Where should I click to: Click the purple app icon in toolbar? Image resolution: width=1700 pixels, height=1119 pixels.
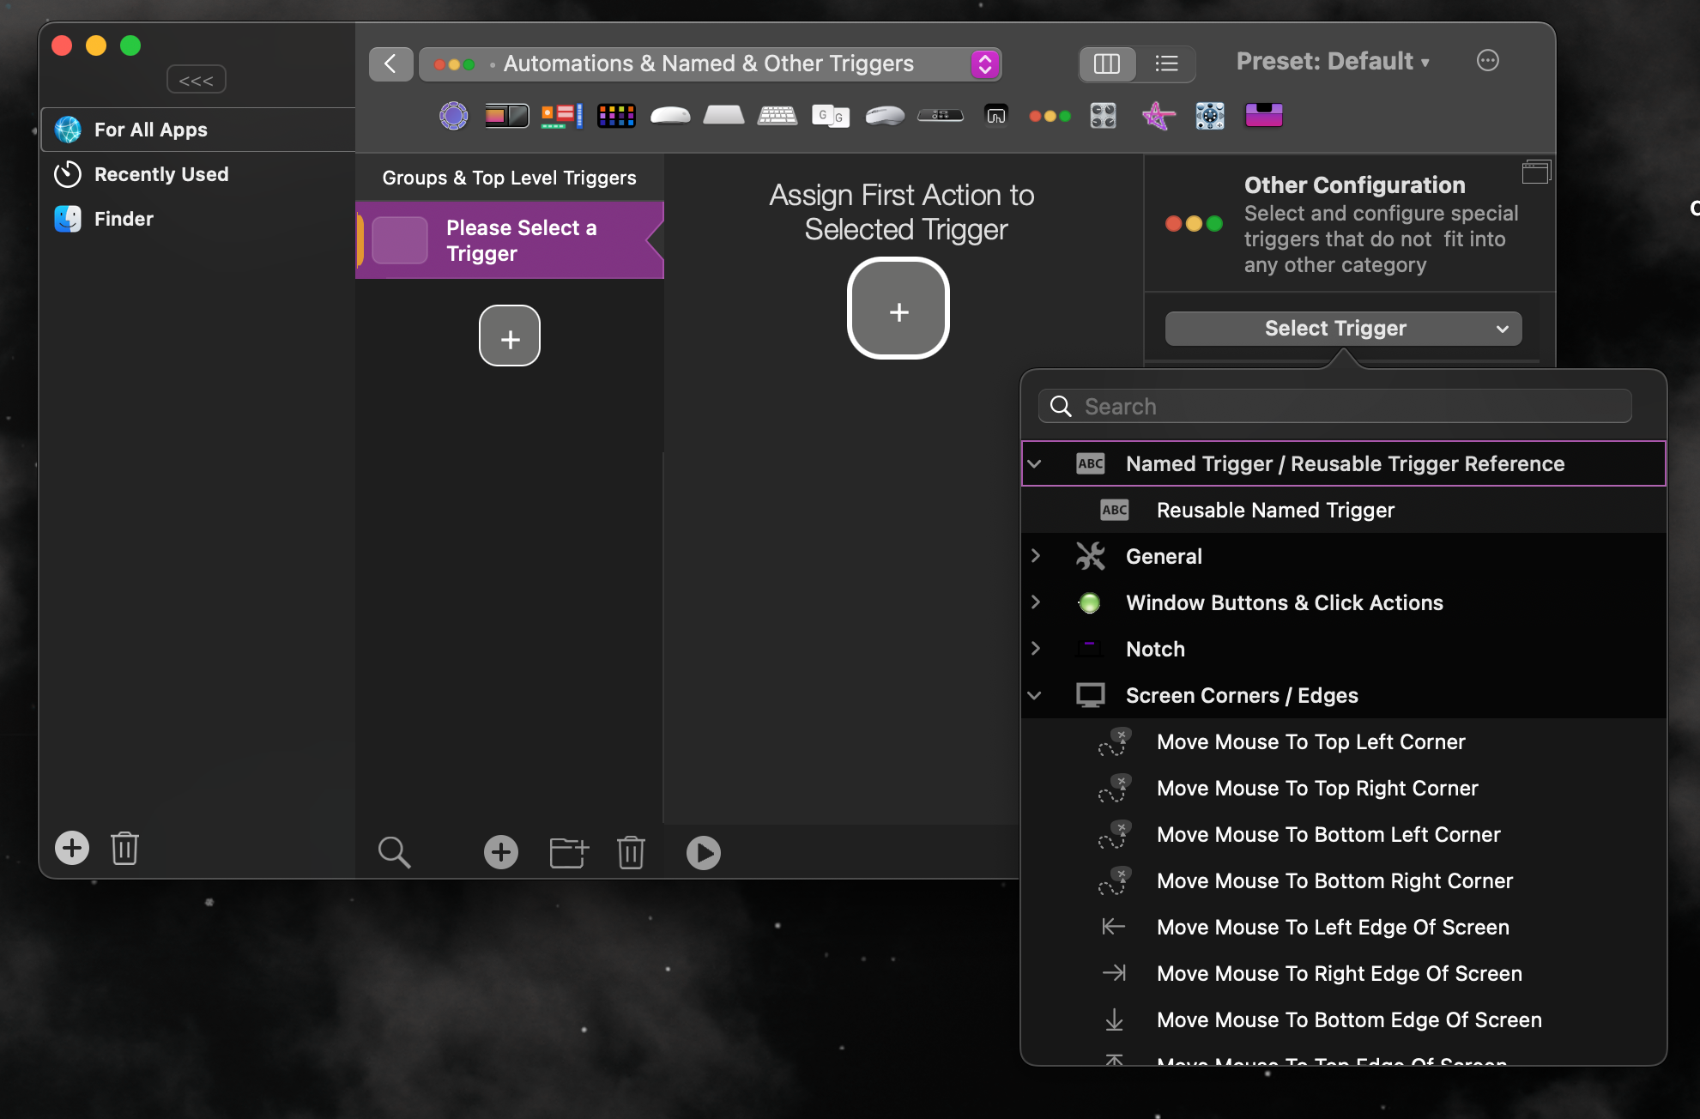[x=1264, y=115]
